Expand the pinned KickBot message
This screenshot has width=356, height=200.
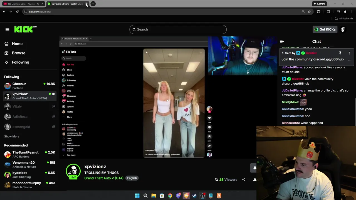click(x=349, y=60)
